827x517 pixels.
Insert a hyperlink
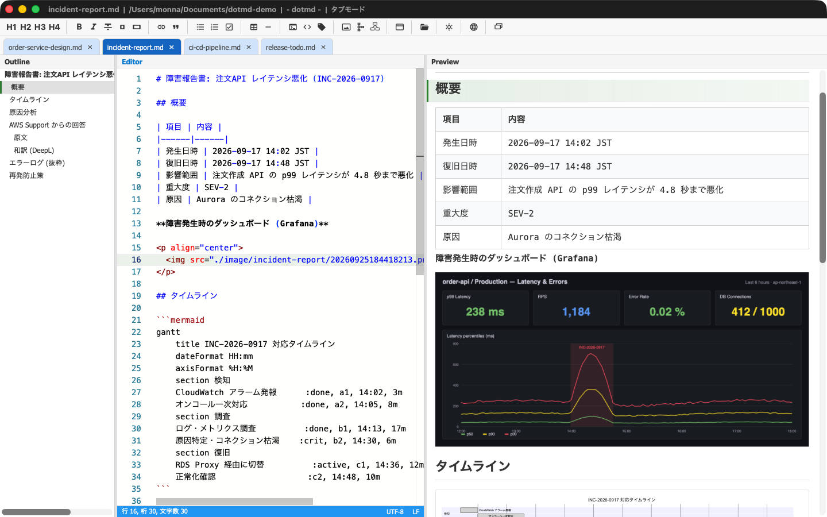point(161,27)
